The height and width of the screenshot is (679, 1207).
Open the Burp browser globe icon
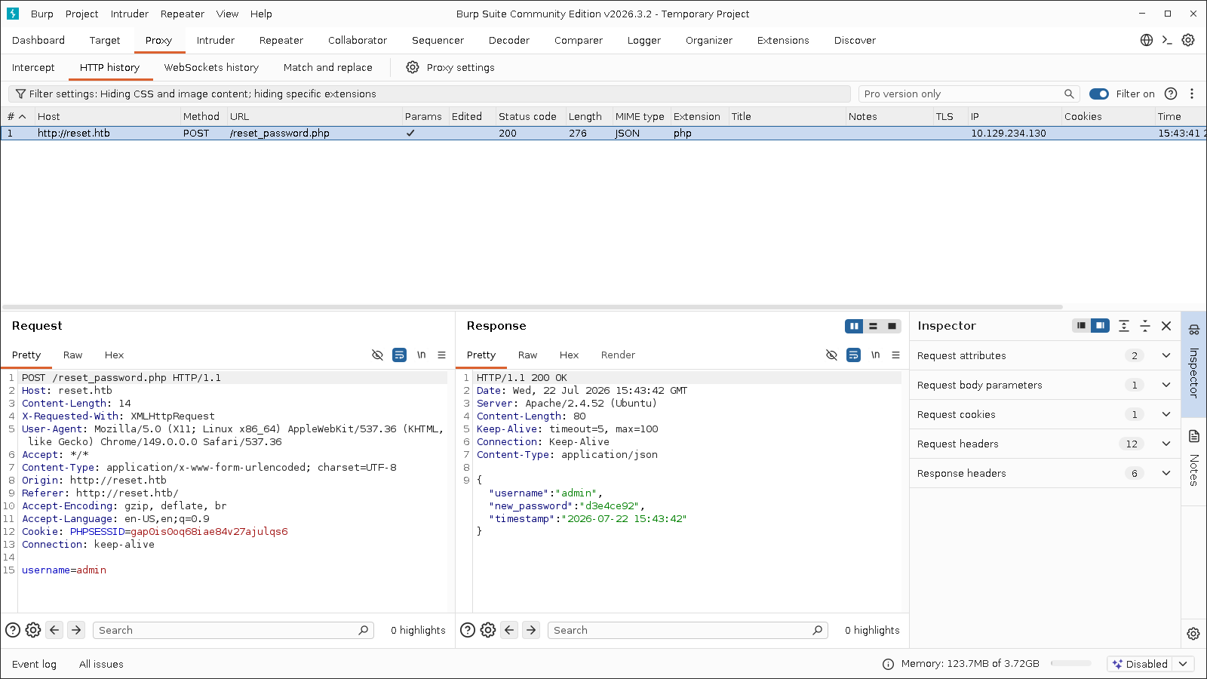(x=1147, y=40)
